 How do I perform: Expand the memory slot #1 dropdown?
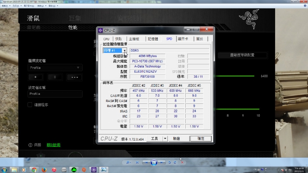pyautogui.click(x=124, y=50)
